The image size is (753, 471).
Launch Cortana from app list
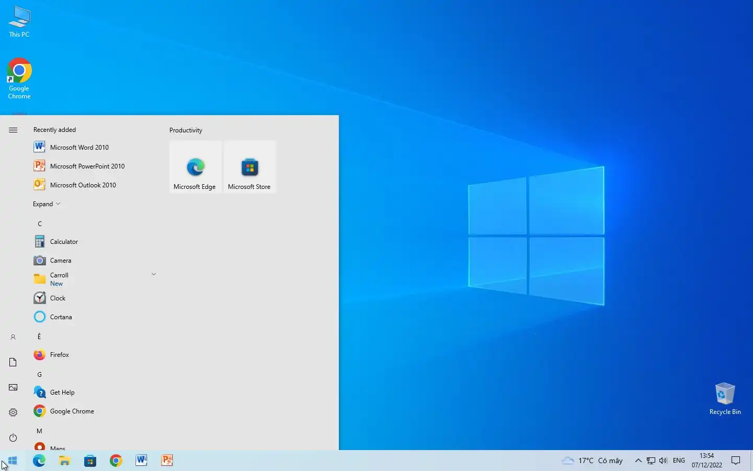pyautogui.click(x=94, y=317)
